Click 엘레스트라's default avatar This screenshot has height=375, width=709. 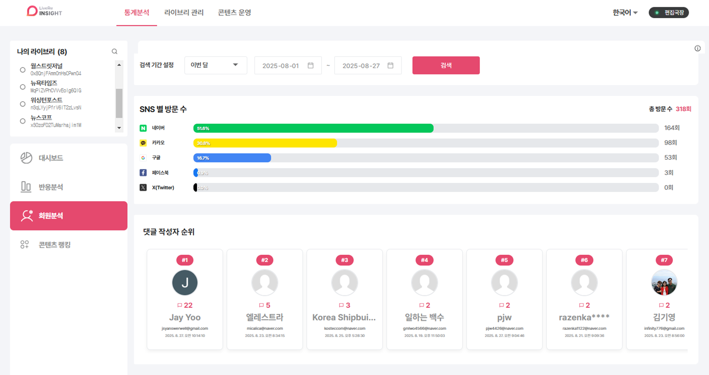coord(265,282)
